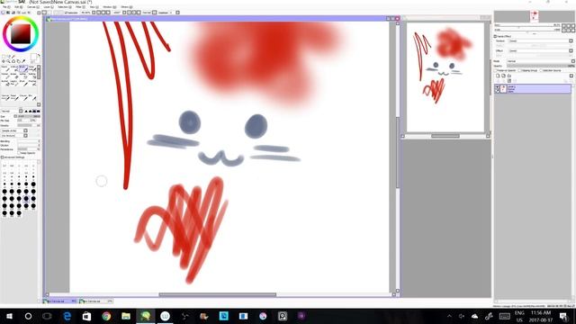Choose the magic wand tool
The height and width of the screenshot is (324, 576).
click(x=13, y=56)
